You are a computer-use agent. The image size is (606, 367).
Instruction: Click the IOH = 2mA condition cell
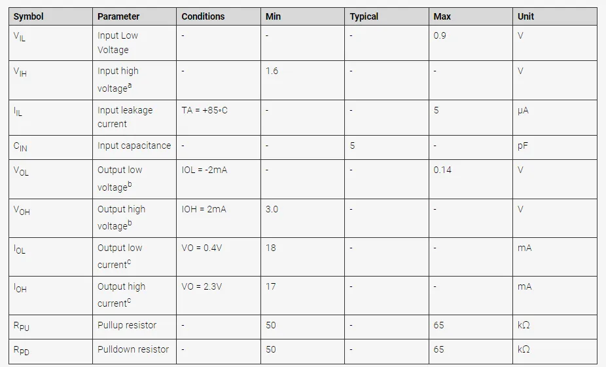click(x=204, y=209)
